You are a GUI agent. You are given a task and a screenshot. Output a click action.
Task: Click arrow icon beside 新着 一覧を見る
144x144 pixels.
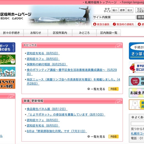(x=88, y=136)
